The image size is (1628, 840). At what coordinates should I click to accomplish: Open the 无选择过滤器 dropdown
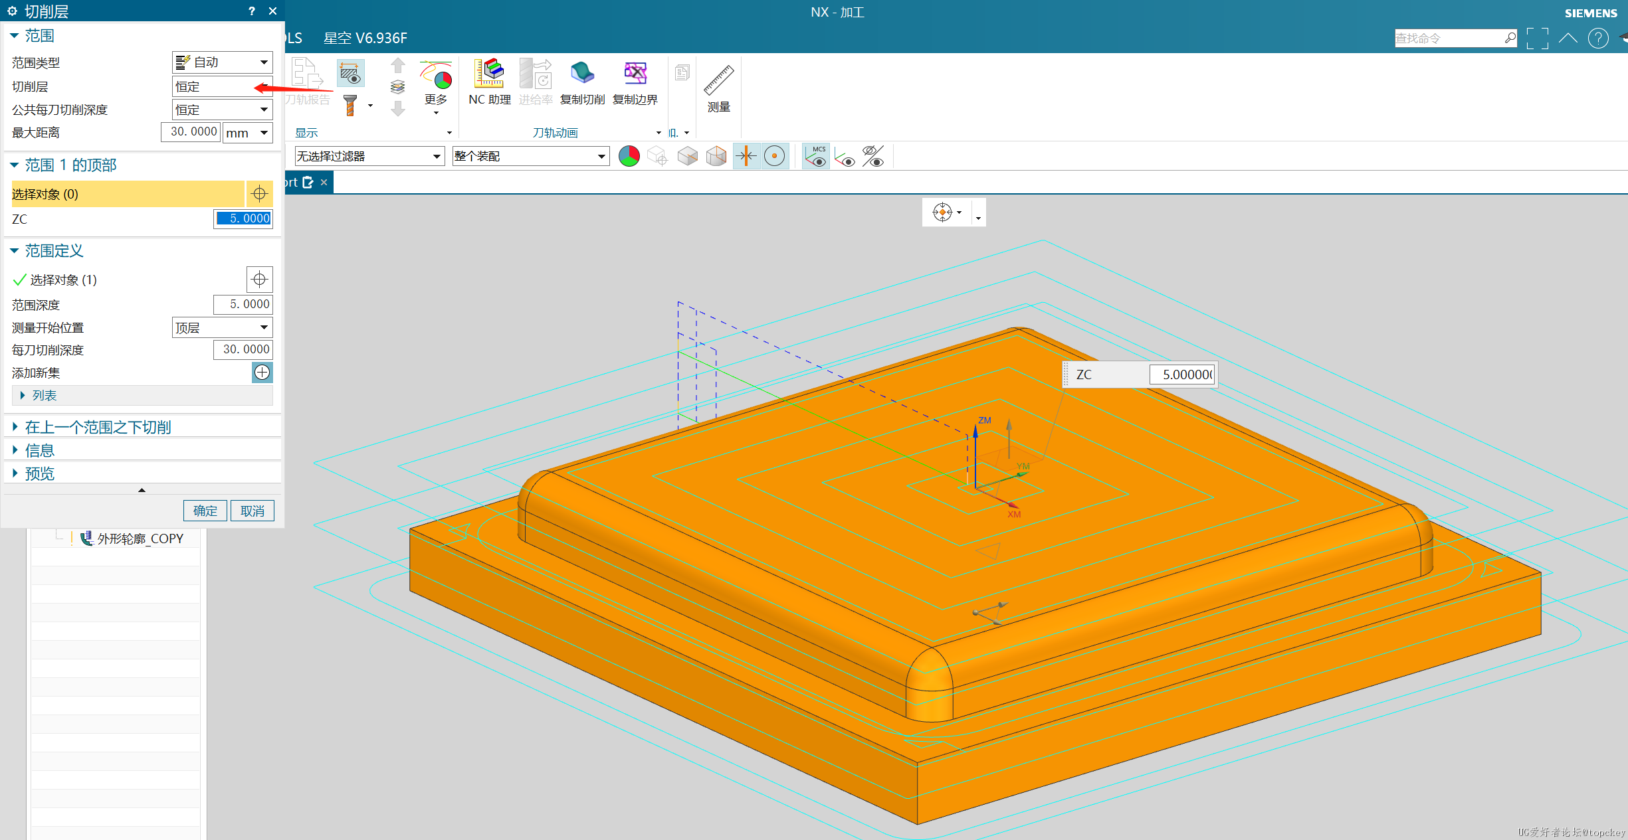point(369,156)
